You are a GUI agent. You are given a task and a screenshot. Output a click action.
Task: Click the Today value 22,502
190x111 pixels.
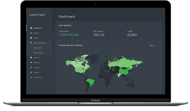pyautogui.click(x=132, y=35)
